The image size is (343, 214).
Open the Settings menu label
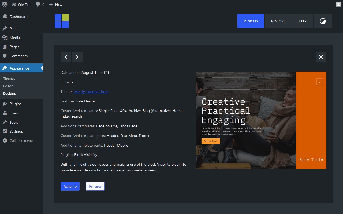pyautogui.click(x=16, y=131)
